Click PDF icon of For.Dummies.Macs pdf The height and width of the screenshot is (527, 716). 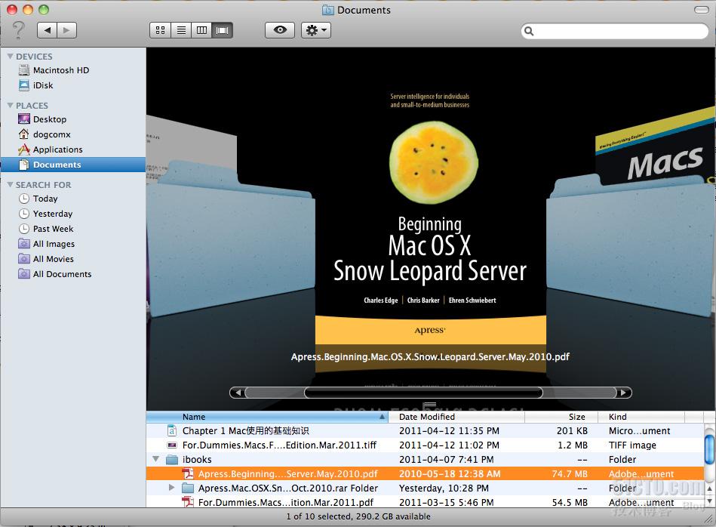click(x=188, y=502)
